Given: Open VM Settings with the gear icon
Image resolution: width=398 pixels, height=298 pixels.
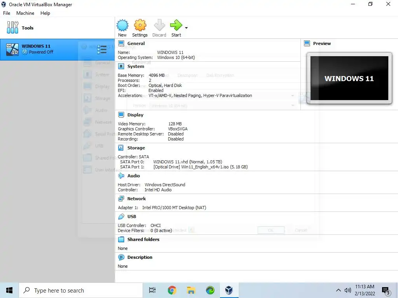Looking at the screenshot, I should pyautogui.click(x=140, y=25).
